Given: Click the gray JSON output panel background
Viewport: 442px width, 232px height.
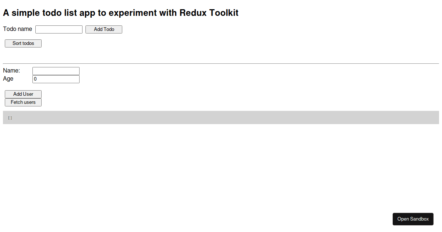Looking at the screenshot, I should [221, 117].
